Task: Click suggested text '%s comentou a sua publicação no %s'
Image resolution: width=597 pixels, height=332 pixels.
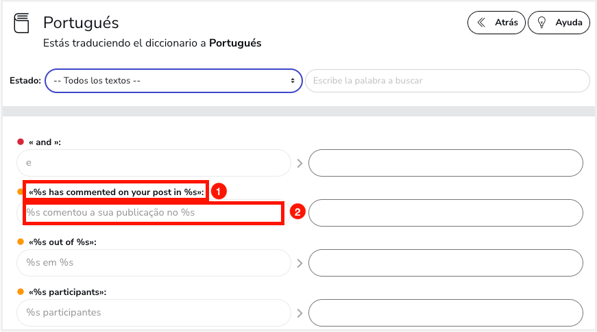Action: point(110,213)
